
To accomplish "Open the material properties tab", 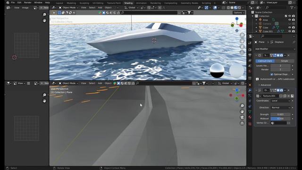I will pyautogui.click(x=250, y=117).
